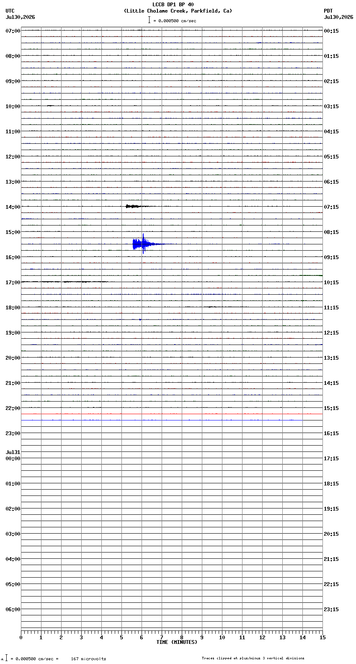
Task: Click the PDT timezone label
Action: point(328,11)
